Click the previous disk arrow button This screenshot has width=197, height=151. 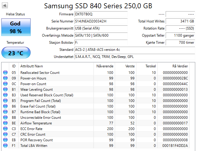point(5,6)
